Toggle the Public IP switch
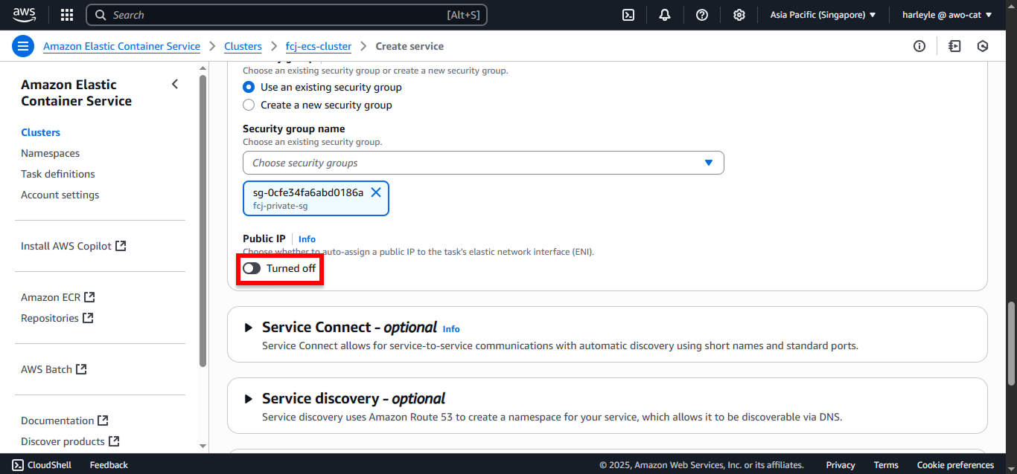 252,268
